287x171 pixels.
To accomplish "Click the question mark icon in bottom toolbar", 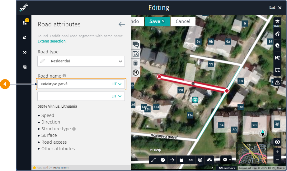I will click(163, 160).
